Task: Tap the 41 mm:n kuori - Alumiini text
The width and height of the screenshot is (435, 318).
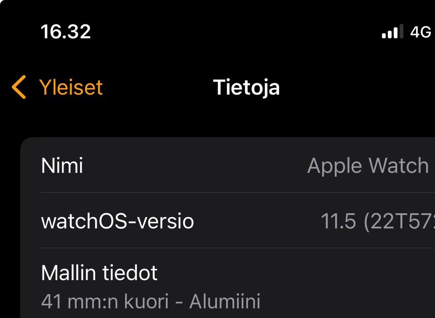Action: tap(151, 301)
